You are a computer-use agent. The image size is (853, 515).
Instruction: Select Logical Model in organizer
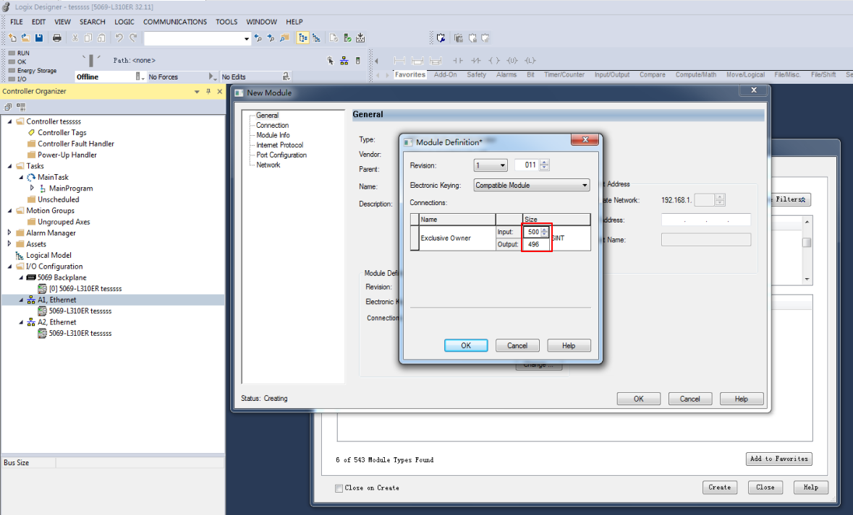pyautogui.click(x=48, y=255)
